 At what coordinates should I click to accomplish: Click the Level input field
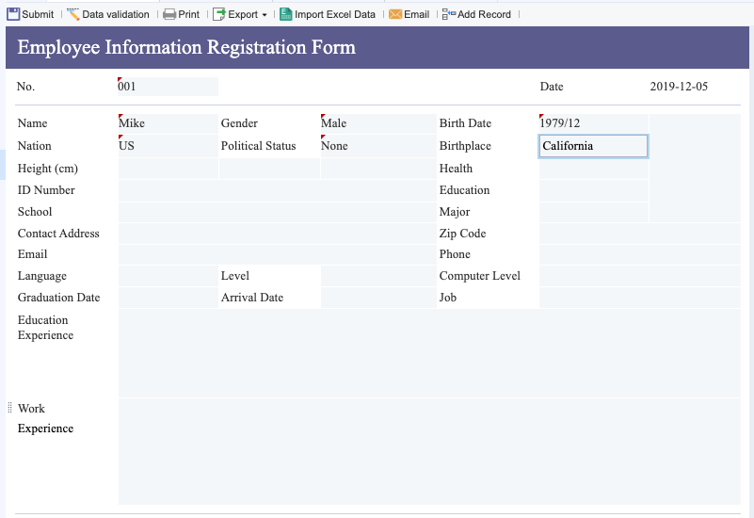click(378, 276)
